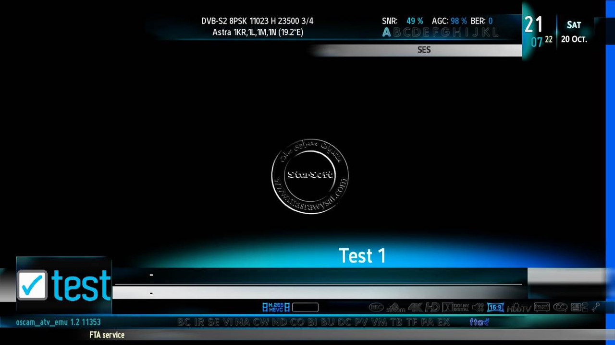This screenshot has width=615, height=345.
Task: Click the SE Seca crypt indicator
Action: [214, 322]
